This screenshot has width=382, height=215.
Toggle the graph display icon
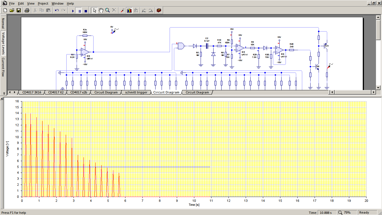[x=129, y=11]
